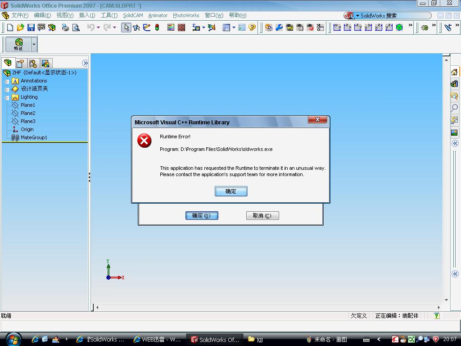Click the Undo arrow icon
This screenshot has height=346, width=461.
point(91,27)
